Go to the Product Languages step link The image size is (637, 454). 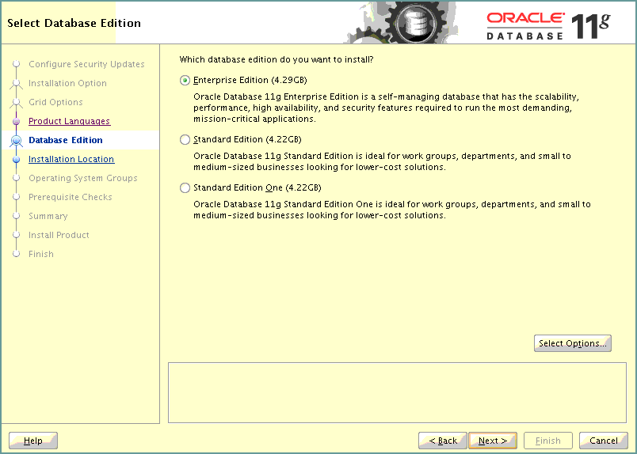pos(69,121)
